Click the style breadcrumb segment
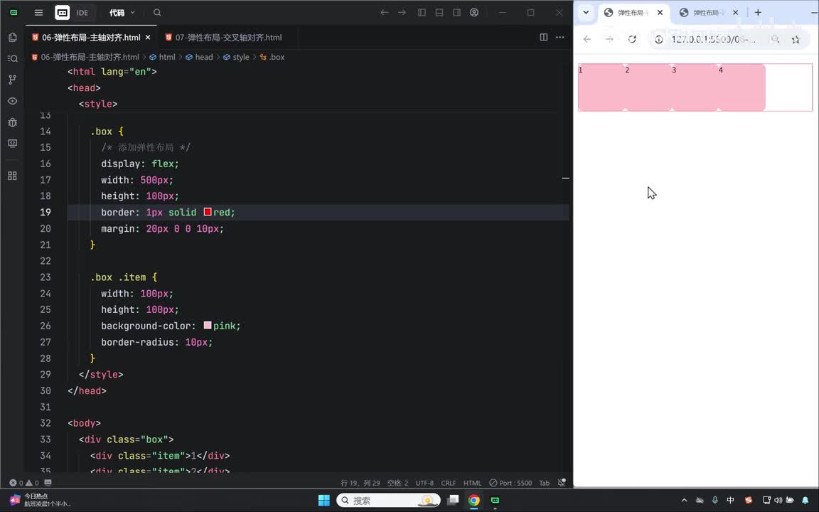This screenshot has width=819, height=512. pos(236,57)
